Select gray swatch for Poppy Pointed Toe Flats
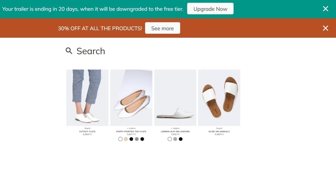Image resolution: width=336 pixels, height=184 pixels. [x=137, y=139]
